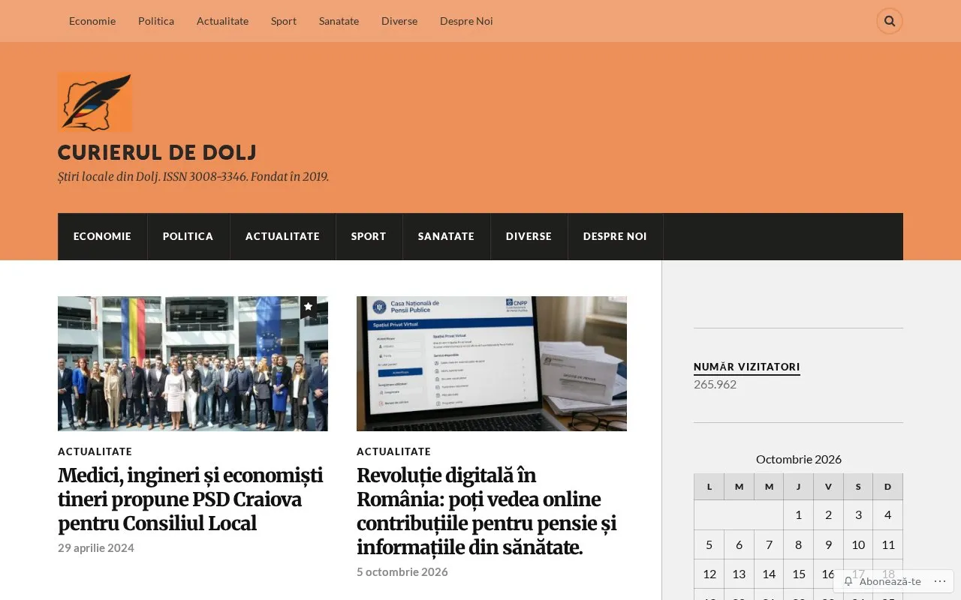
Task: Open Despre Noi in the top menu
Action: [466, 21]
